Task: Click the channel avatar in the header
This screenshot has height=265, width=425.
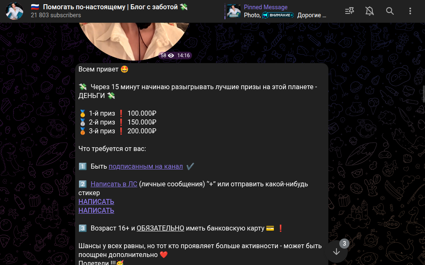Action: pyautogui.click(x=14, y=11)
